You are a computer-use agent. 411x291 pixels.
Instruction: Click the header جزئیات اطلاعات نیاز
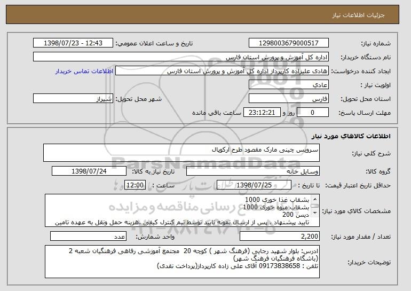coord(358,15)
